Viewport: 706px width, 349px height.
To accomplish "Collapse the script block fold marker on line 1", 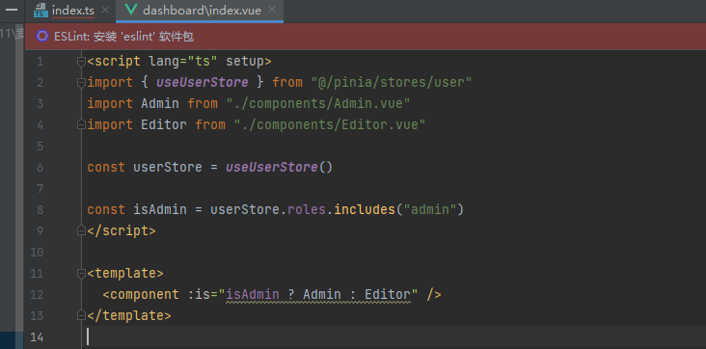I will (x=81, y=62).
